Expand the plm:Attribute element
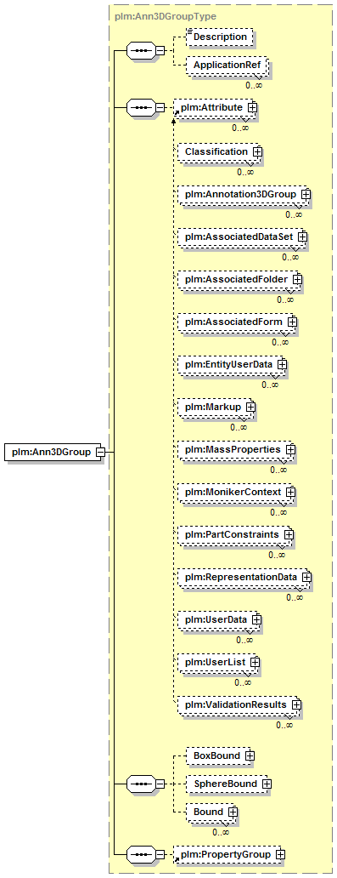This screenshot has height=878, width=337. point(253,106)
